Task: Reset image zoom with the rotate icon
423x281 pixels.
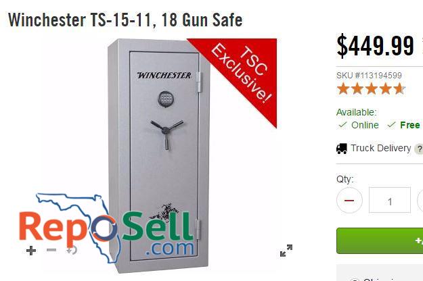Action: [72, 251]
